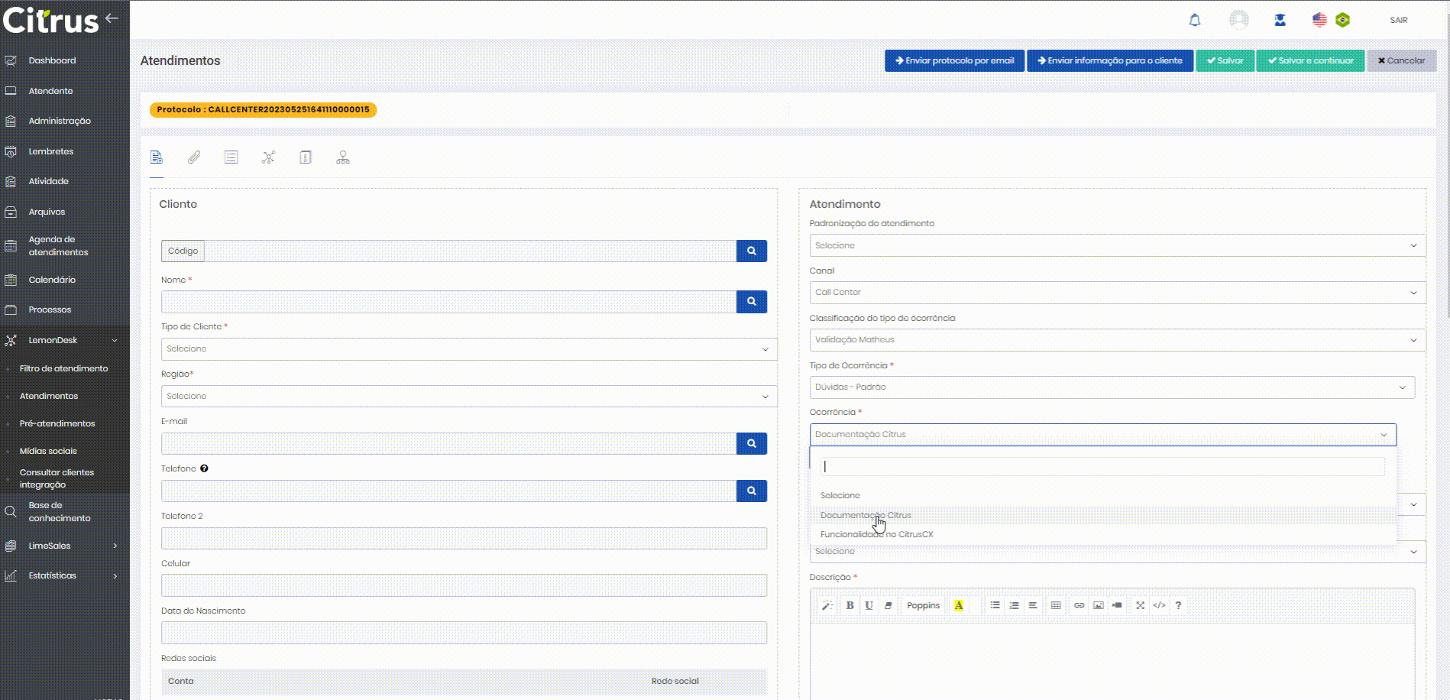Open the attachments paperclip tab
This screenshot has height=700, width=1450.
pos(194,157)
